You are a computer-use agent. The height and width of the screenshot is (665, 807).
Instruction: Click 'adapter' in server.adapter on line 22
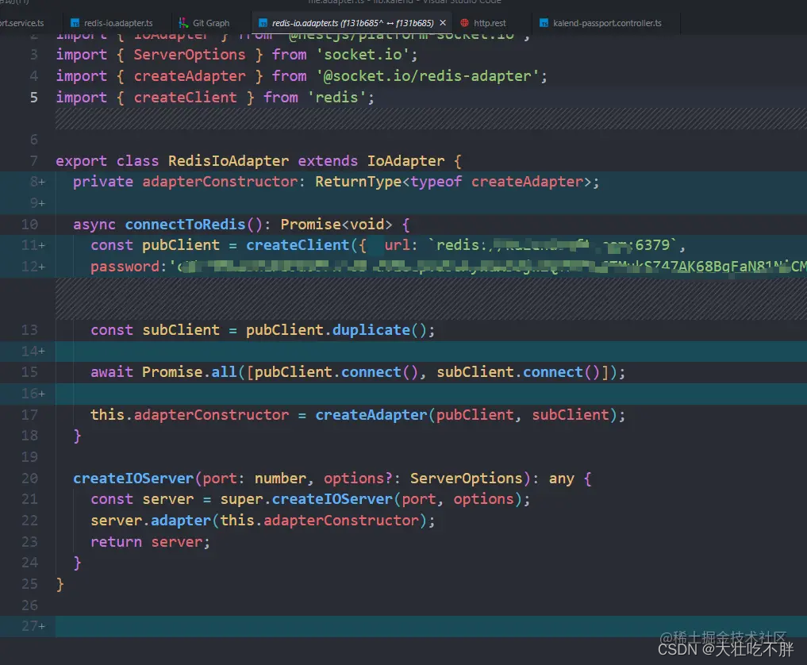[x=181, y=521]
